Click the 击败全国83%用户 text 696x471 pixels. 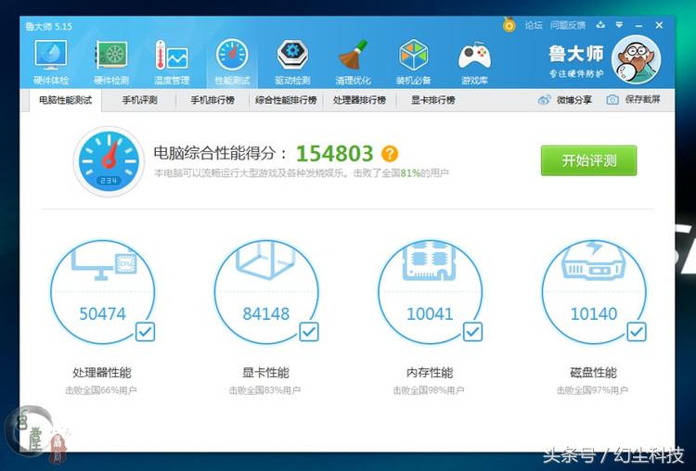[264, 390]
